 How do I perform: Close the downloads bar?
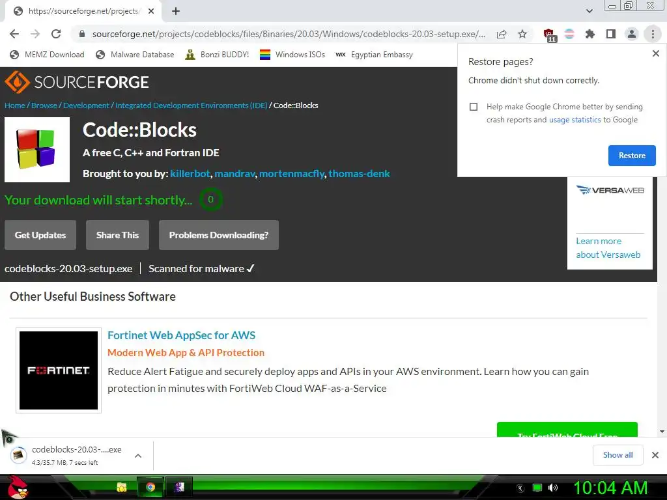655,455
